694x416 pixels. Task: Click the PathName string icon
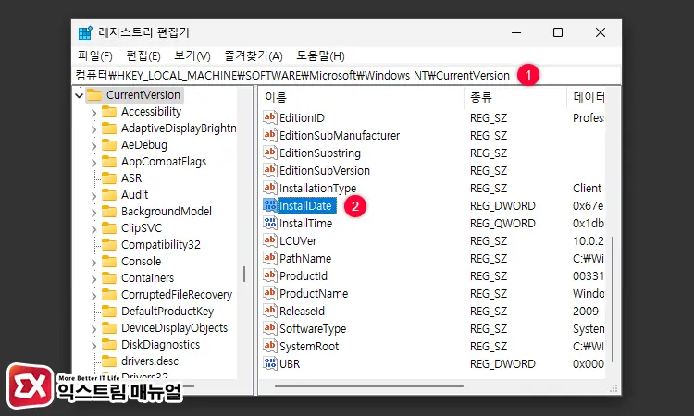[x=270, y=258]
